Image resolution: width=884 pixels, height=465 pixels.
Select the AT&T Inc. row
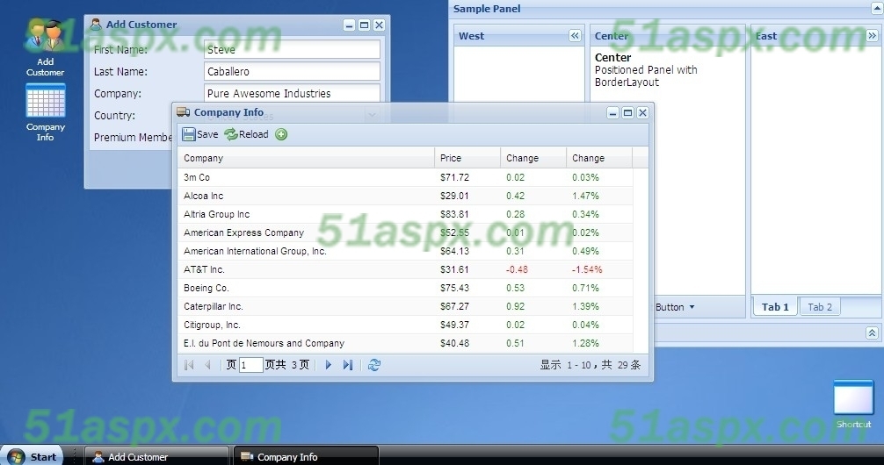[x=405, y=269]
